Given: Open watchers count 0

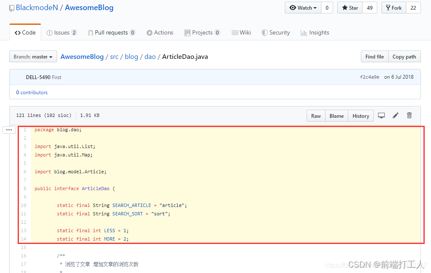Looking at the screenshot, I should 327,8.
